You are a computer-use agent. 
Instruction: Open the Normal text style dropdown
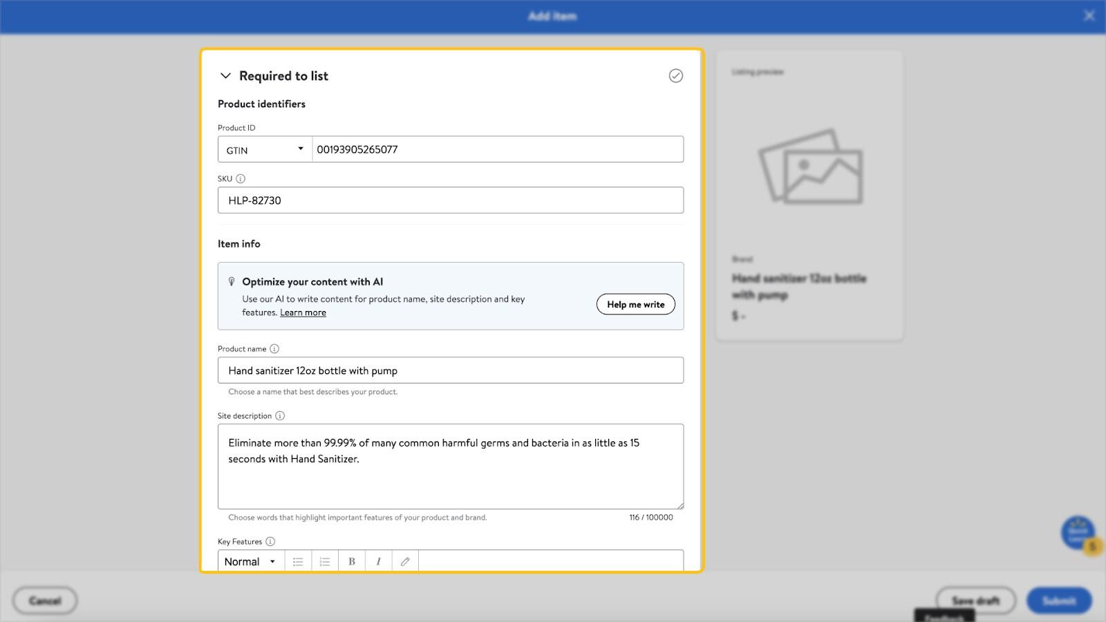click(250, 562)
